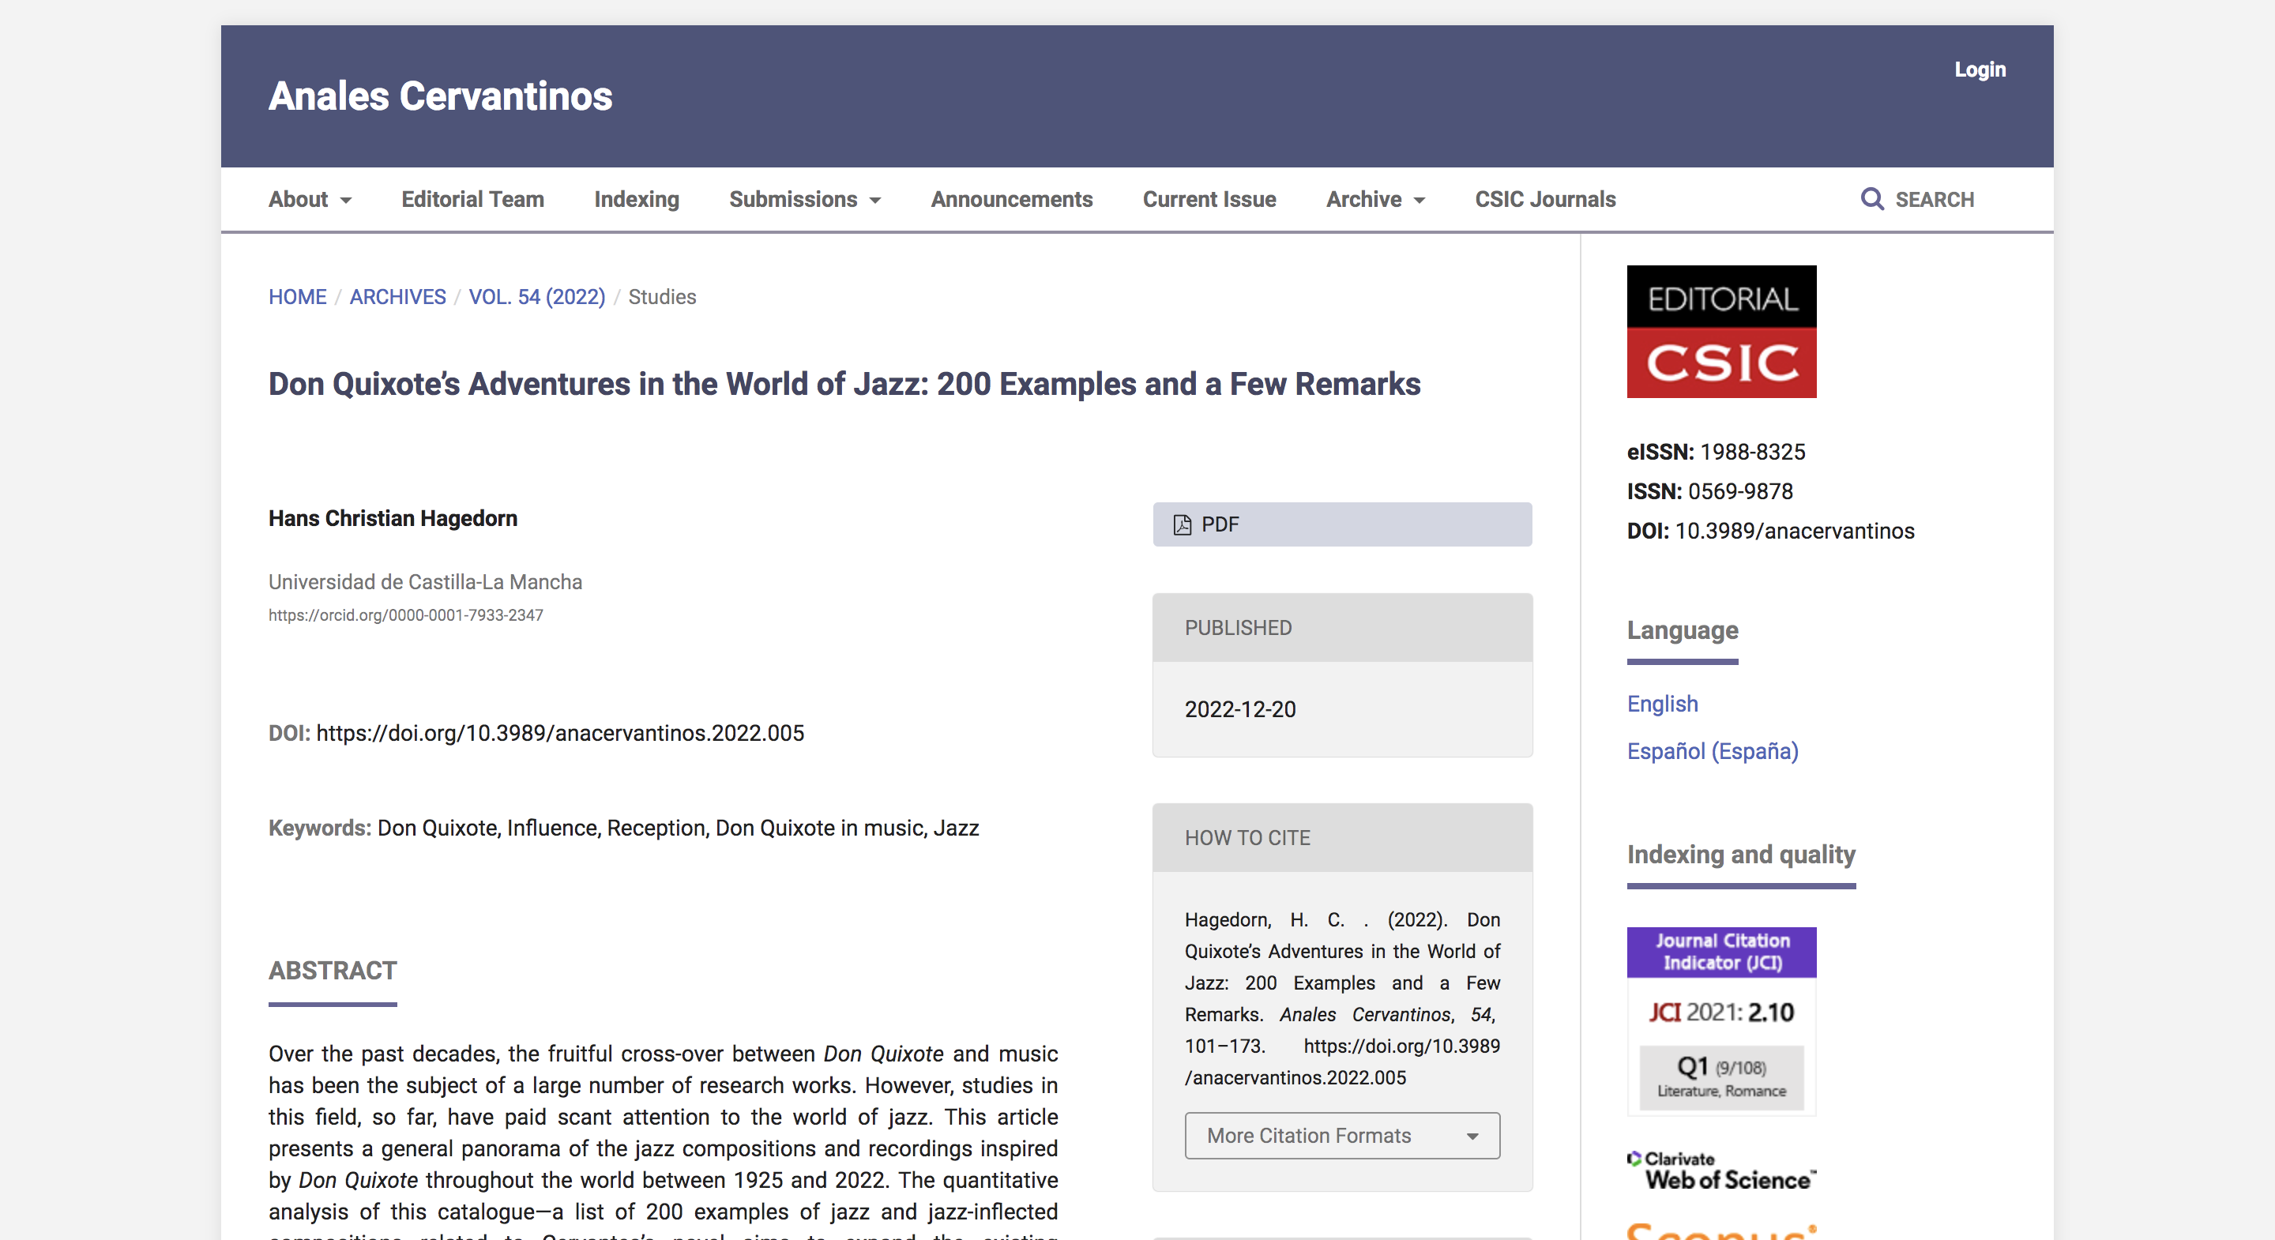
Task: Click the search magnifier icon
Action: (1871, 199)
